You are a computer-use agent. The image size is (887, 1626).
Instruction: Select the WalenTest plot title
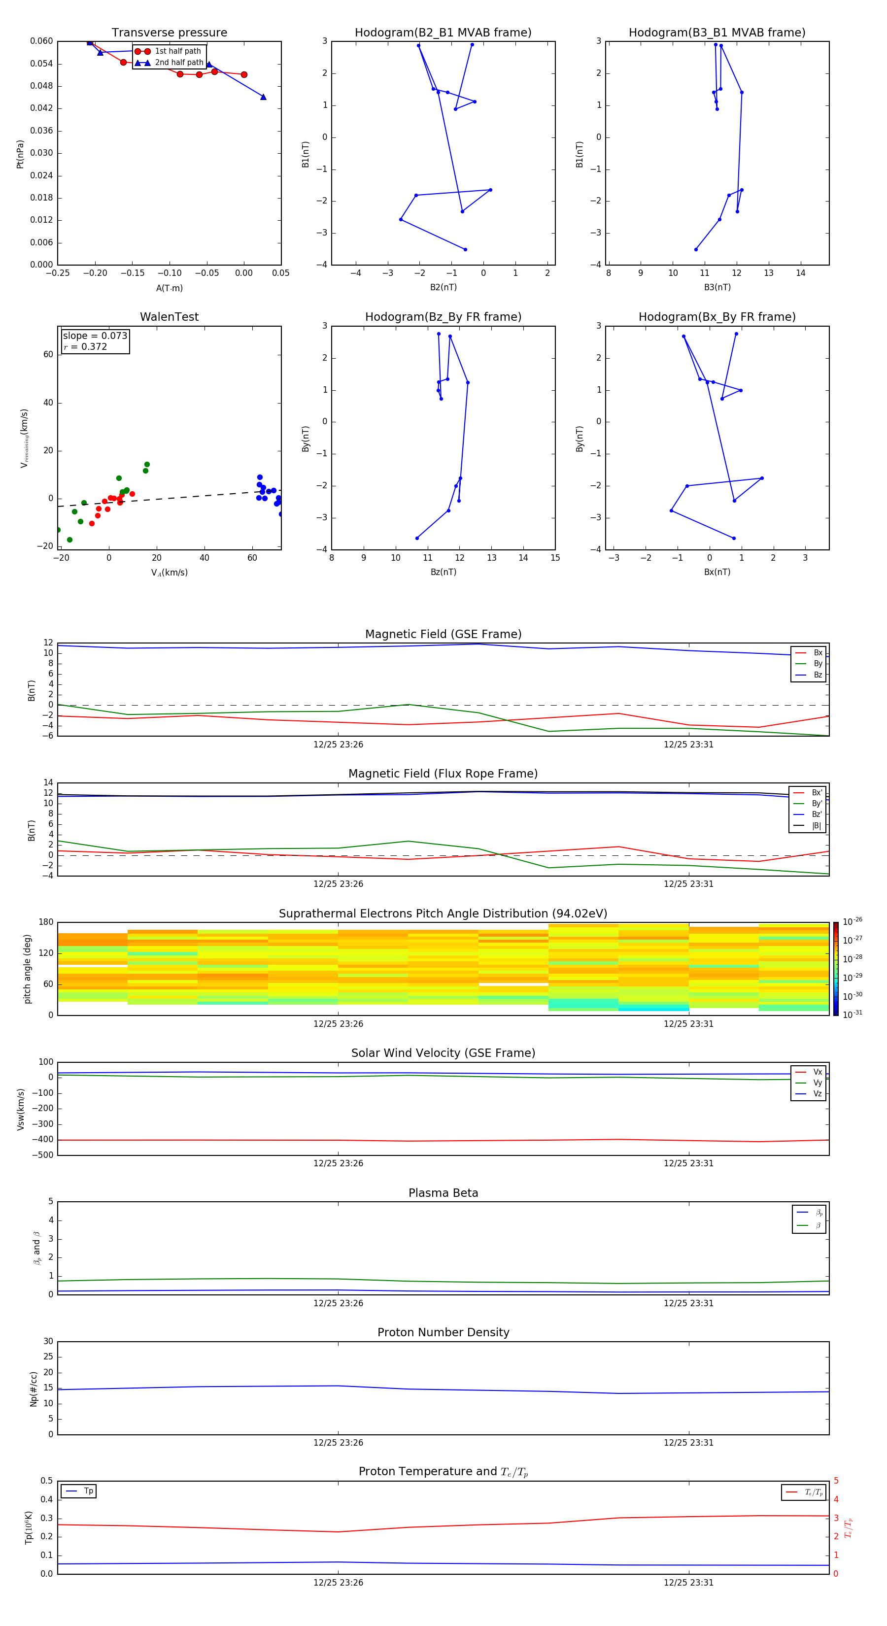(169, 317)
